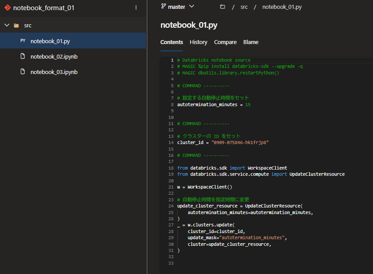The height and width of the screenshot is (274, 373).
Task: Click the # COMMAND separator on line 11
Action: (203, 124)
